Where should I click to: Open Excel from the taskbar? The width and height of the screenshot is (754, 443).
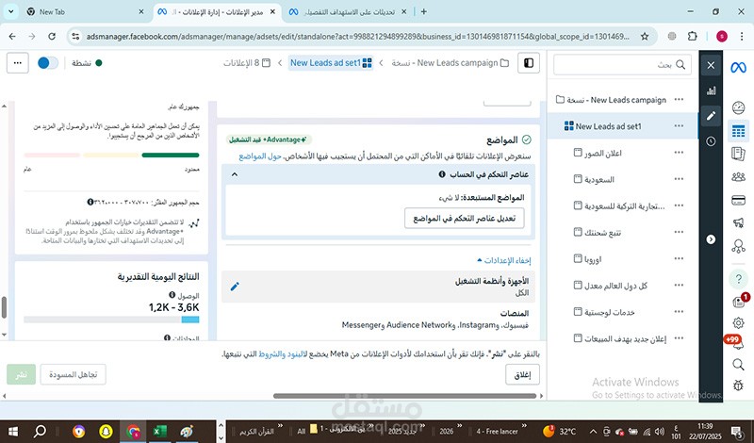click(x=158, y=432)
